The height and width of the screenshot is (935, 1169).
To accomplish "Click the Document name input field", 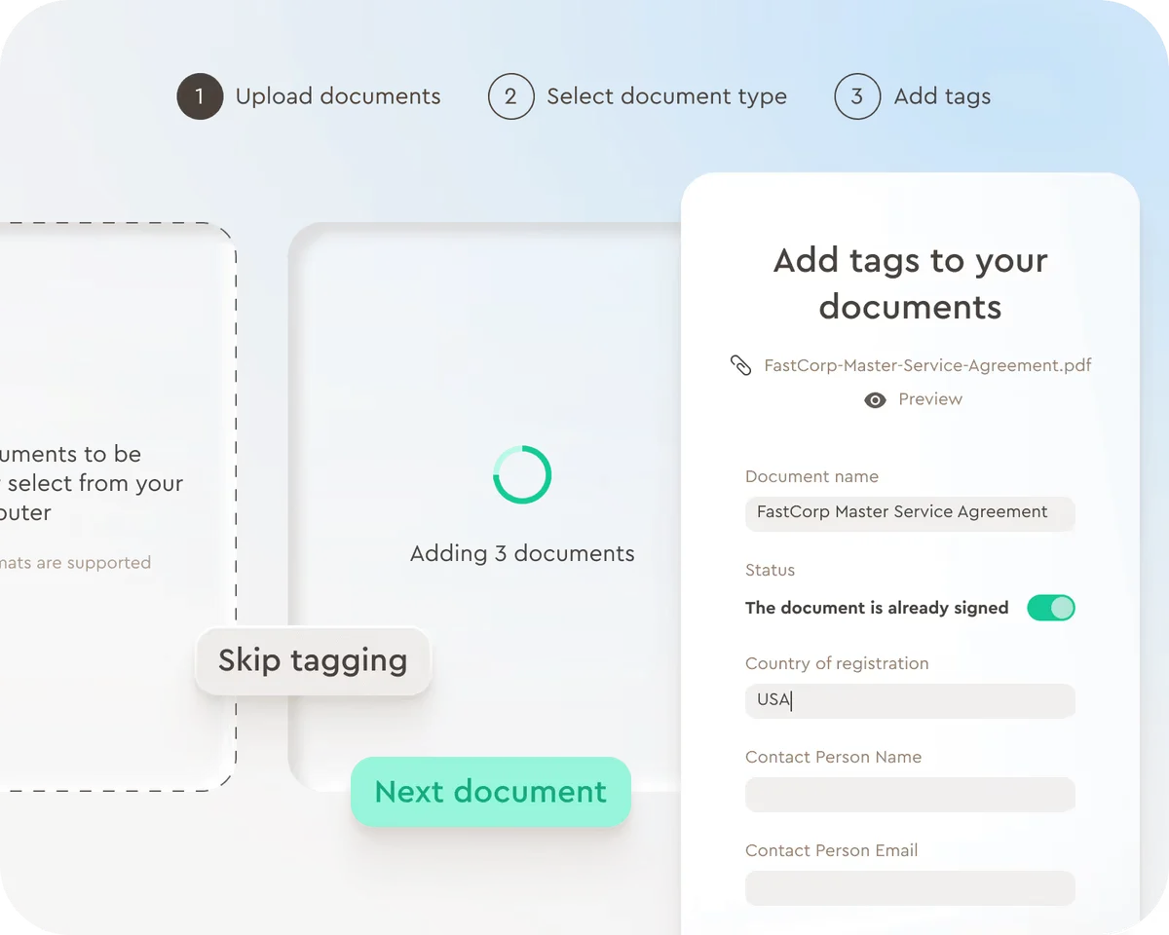I will click(x=909, y=513).
